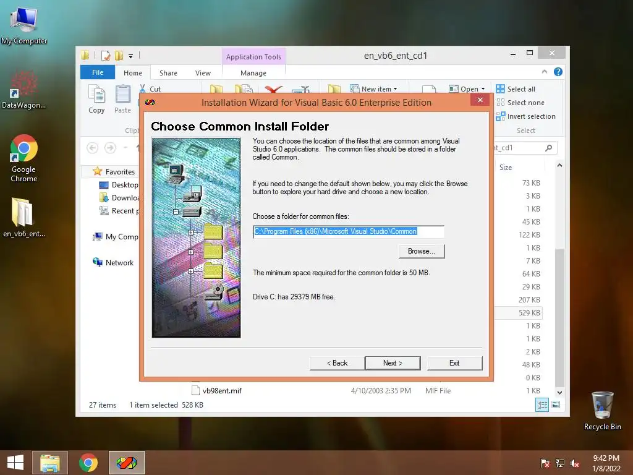Open the quick access toolbar dropdown arrow
Screen dimensions: 633x475
click(131, 56)
